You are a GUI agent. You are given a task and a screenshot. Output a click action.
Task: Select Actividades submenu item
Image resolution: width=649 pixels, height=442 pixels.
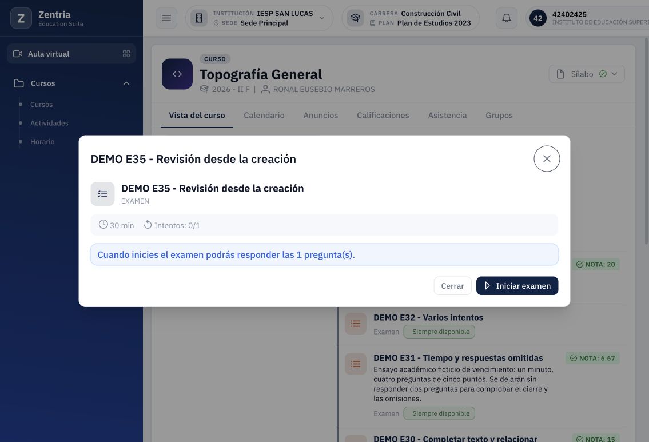[x=49, y=123]
